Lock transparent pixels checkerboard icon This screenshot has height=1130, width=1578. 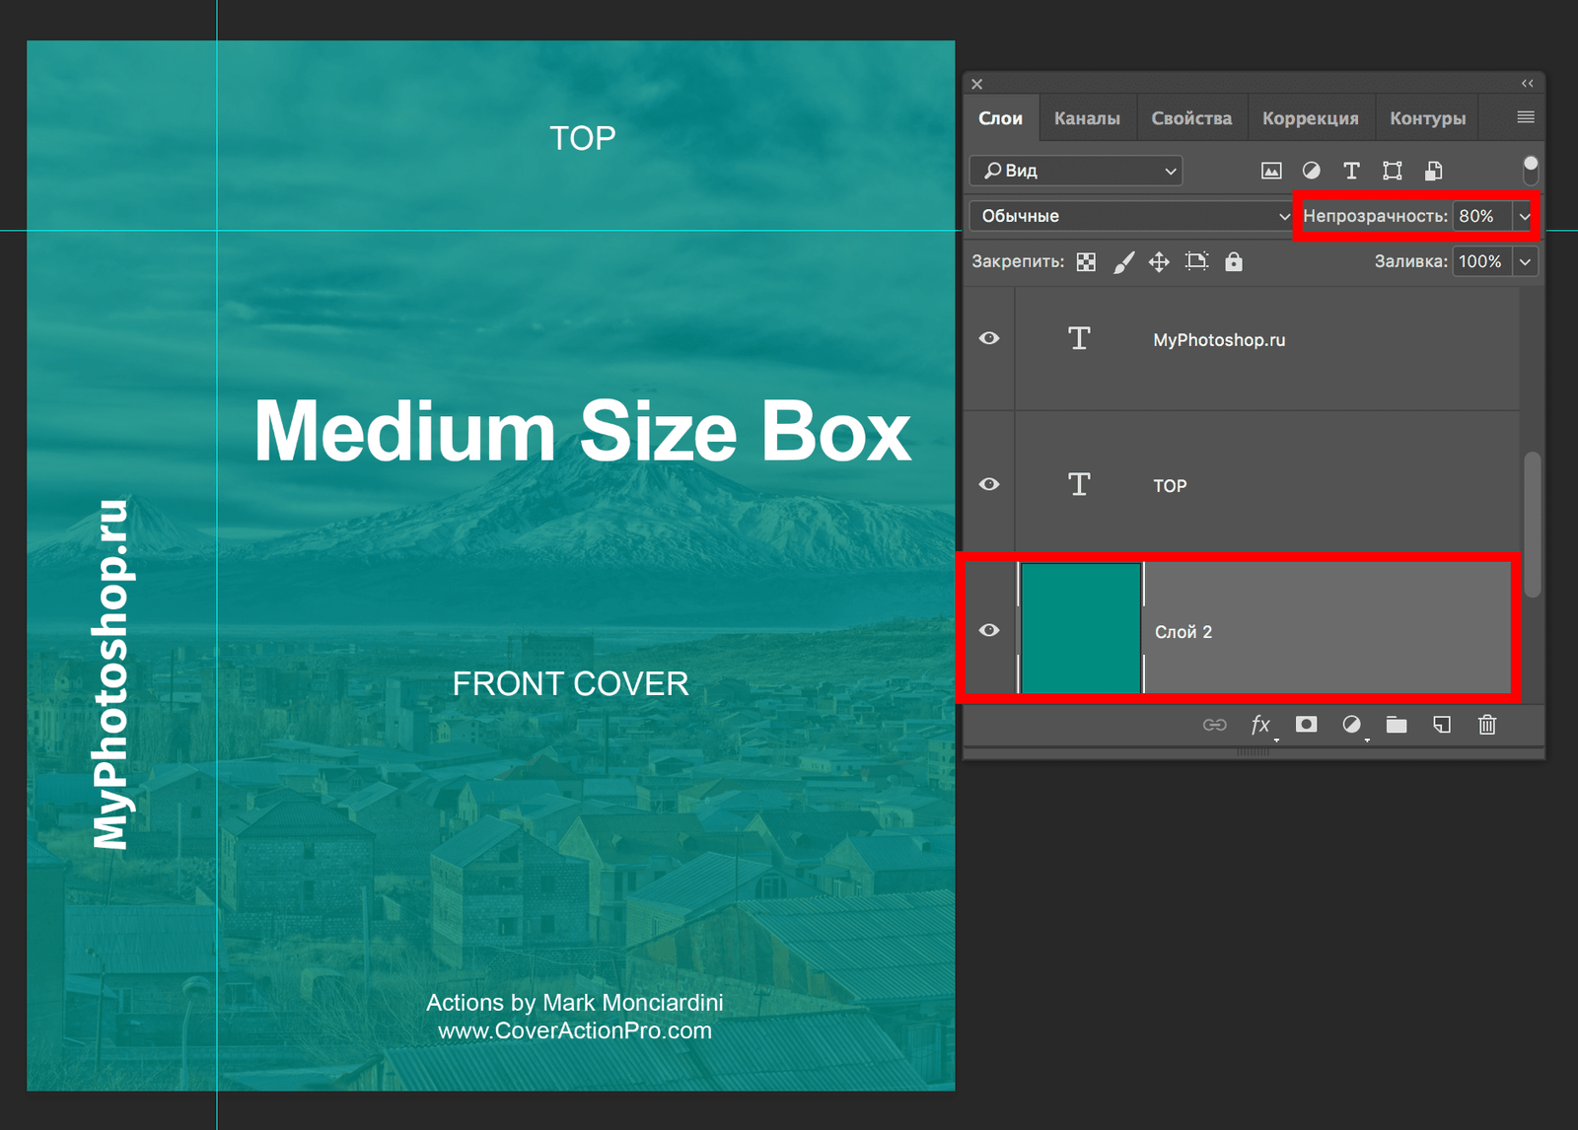(1086, 261)
